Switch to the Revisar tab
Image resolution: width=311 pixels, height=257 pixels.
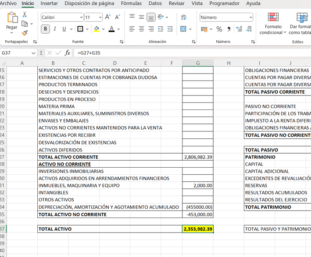tap(176, 4)
